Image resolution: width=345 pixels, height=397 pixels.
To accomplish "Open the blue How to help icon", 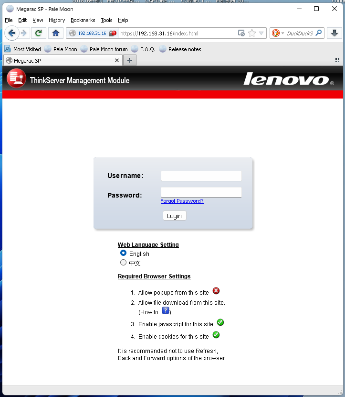I will [x=166, y=310].
